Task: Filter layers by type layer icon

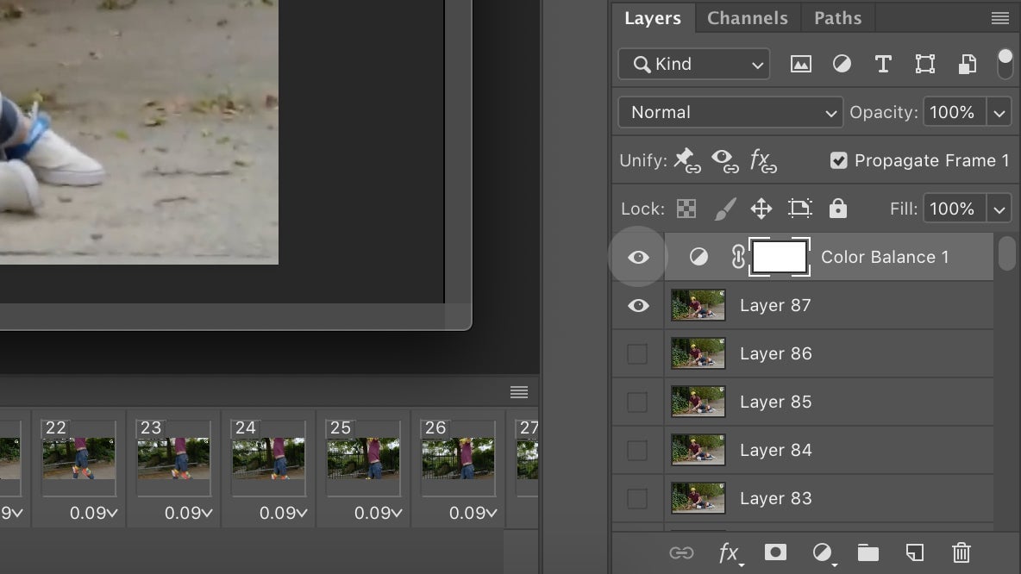Action: (x=883, y=64)
